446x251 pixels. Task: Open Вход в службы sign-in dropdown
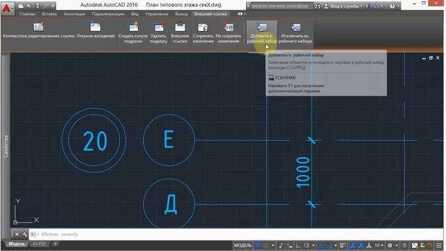click(x=344, y=6)
